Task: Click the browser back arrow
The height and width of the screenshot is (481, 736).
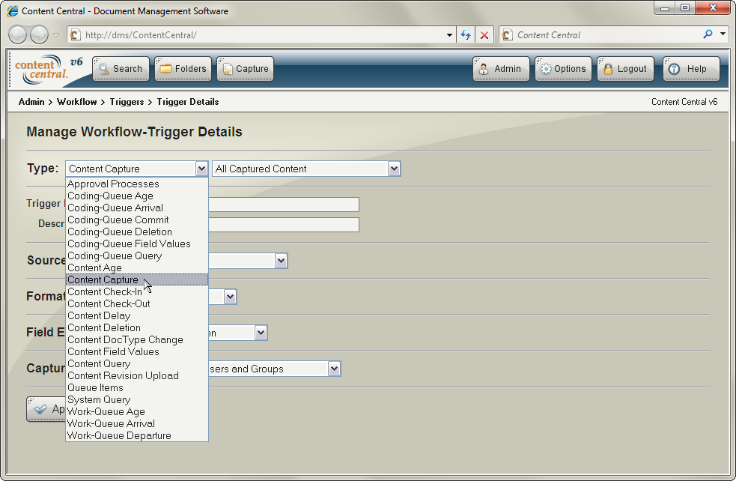Action: [17, 34]
